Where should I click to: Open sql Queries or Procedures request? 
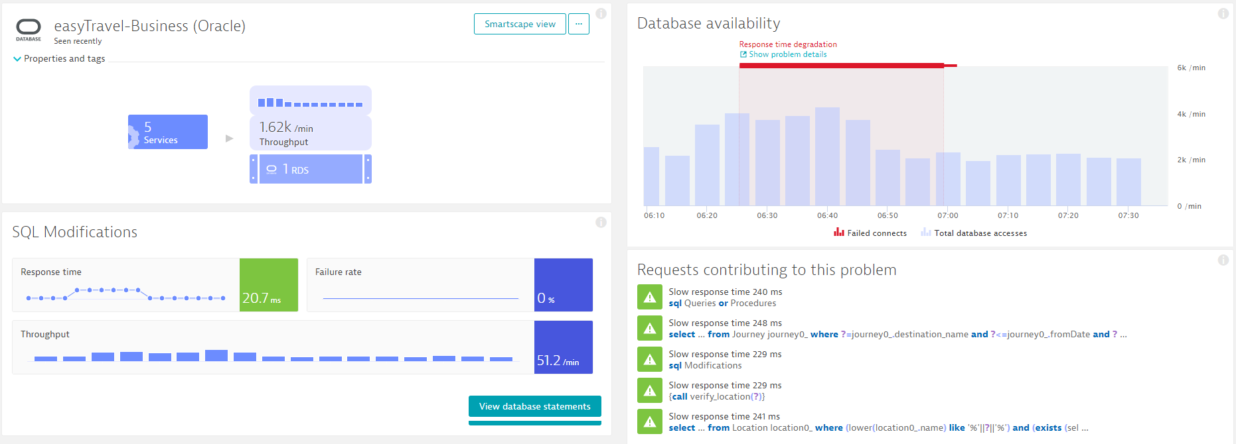tap(722, 303)
